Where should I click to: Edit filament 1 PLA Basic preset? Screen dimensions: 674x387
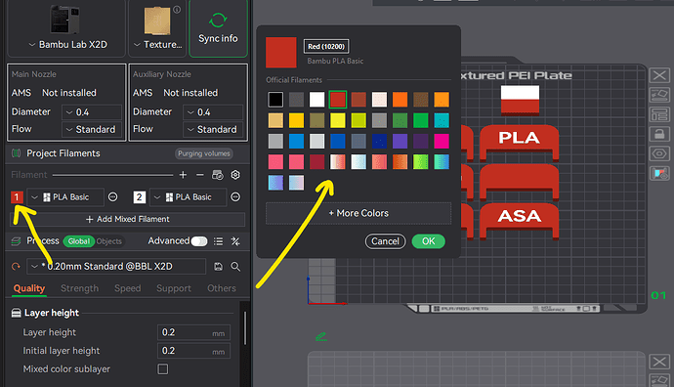[112, 197]
